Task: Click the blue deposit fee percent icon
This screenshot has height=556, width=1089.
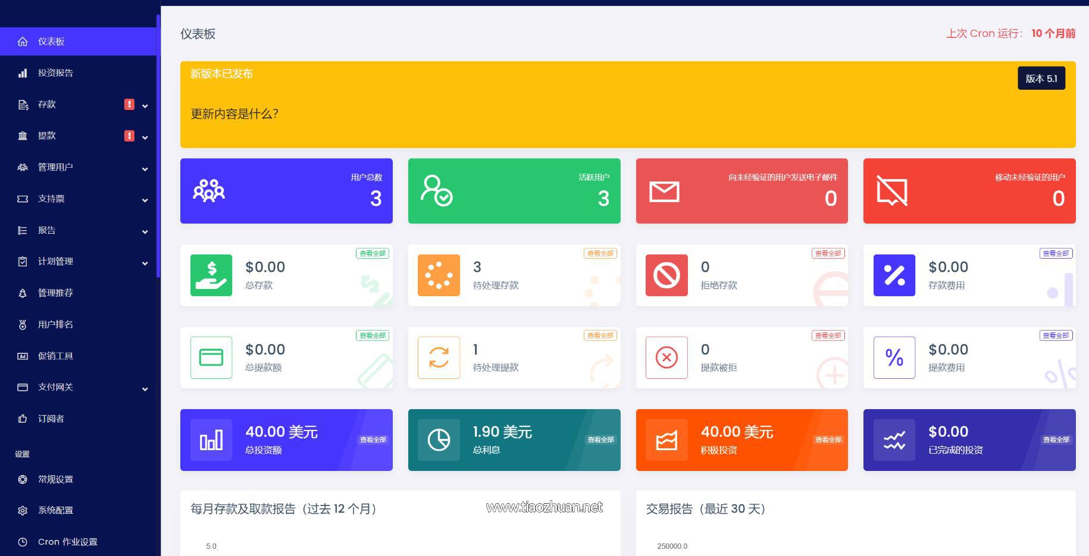Action: click(894, 275)
